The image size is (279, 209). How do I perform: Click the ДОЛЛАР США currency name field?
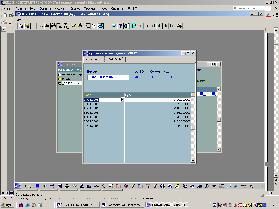point(108,77)
